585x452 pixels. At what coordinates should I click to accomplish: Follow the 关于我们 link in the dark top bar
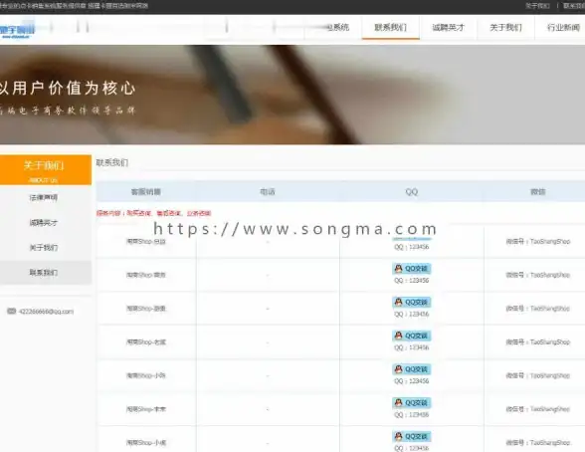[537, 6]
